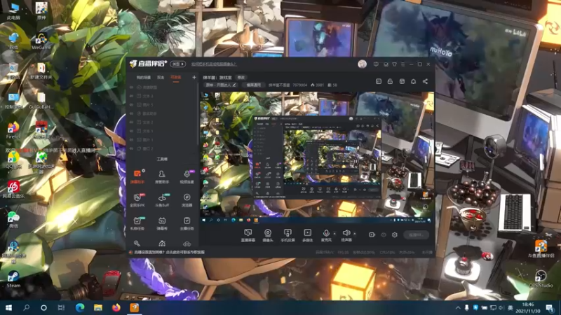Open the message icon in title bar

[376, 64]
